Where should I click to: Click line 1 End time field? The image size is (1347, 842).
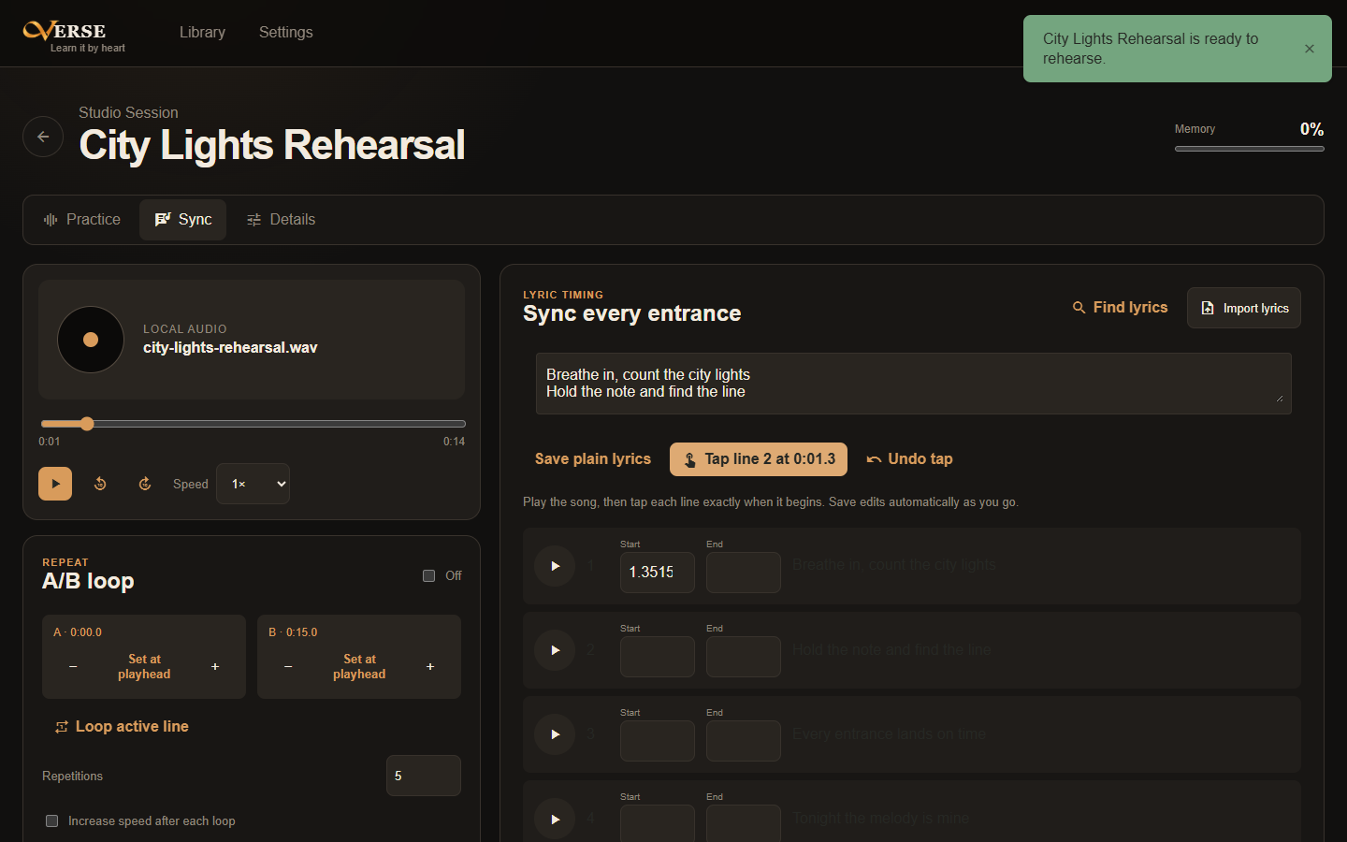[x=744, y=573]
